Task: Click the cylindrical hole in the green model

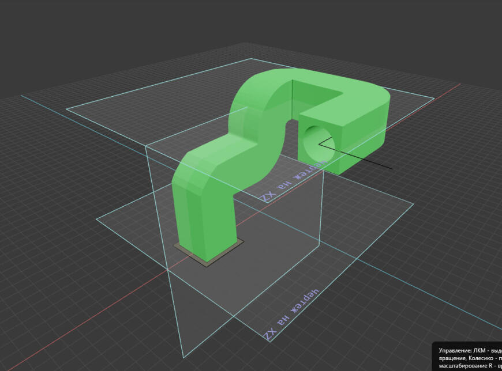Action: 319,143
